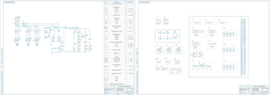Click the KK1 thermal relay block
Image resolution: width=270 pixels, height=95 pixels.
coord(229,35)
